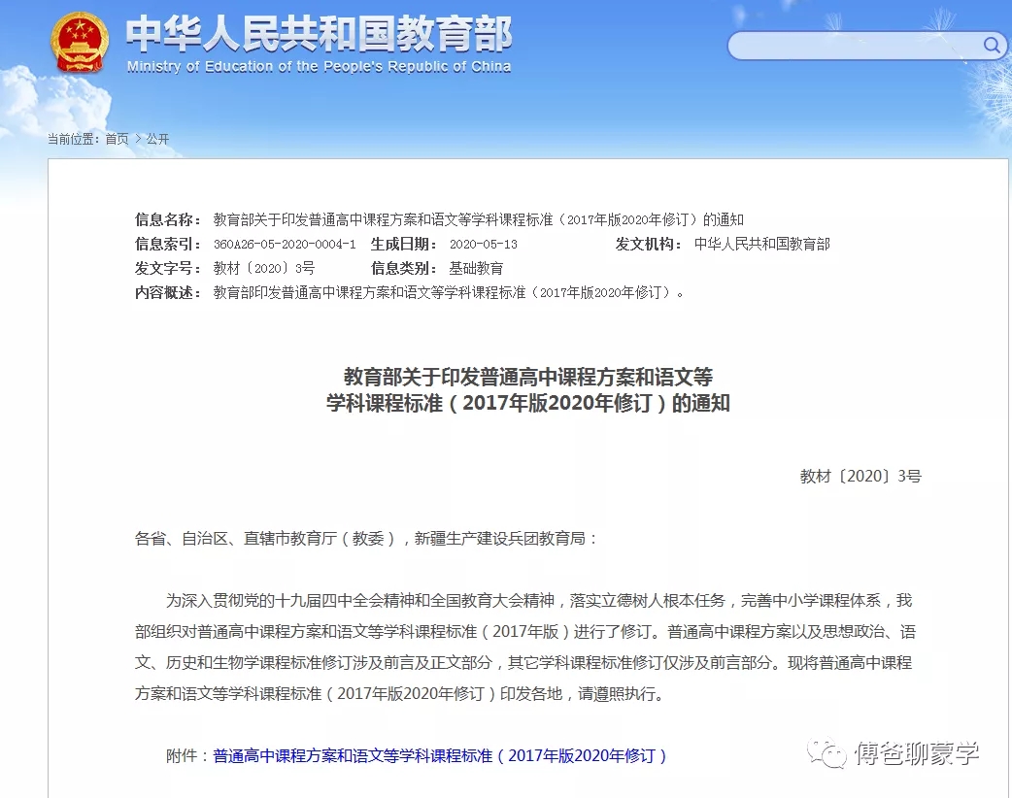Click the 信息名称 field label
Viewport: 1012px width, 798px height.
coord(168,219)
